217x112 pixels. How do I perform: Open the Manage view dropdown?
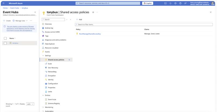pos(20,21)
